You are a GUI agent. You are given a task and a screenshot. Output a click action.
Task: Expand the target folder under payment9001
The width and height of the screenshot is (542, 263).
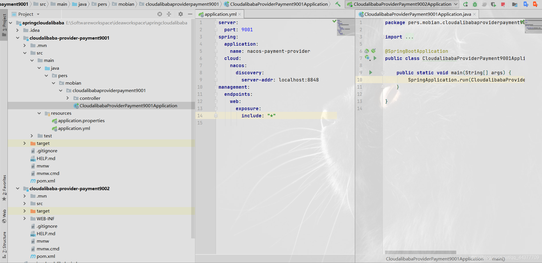coord(25,143)
